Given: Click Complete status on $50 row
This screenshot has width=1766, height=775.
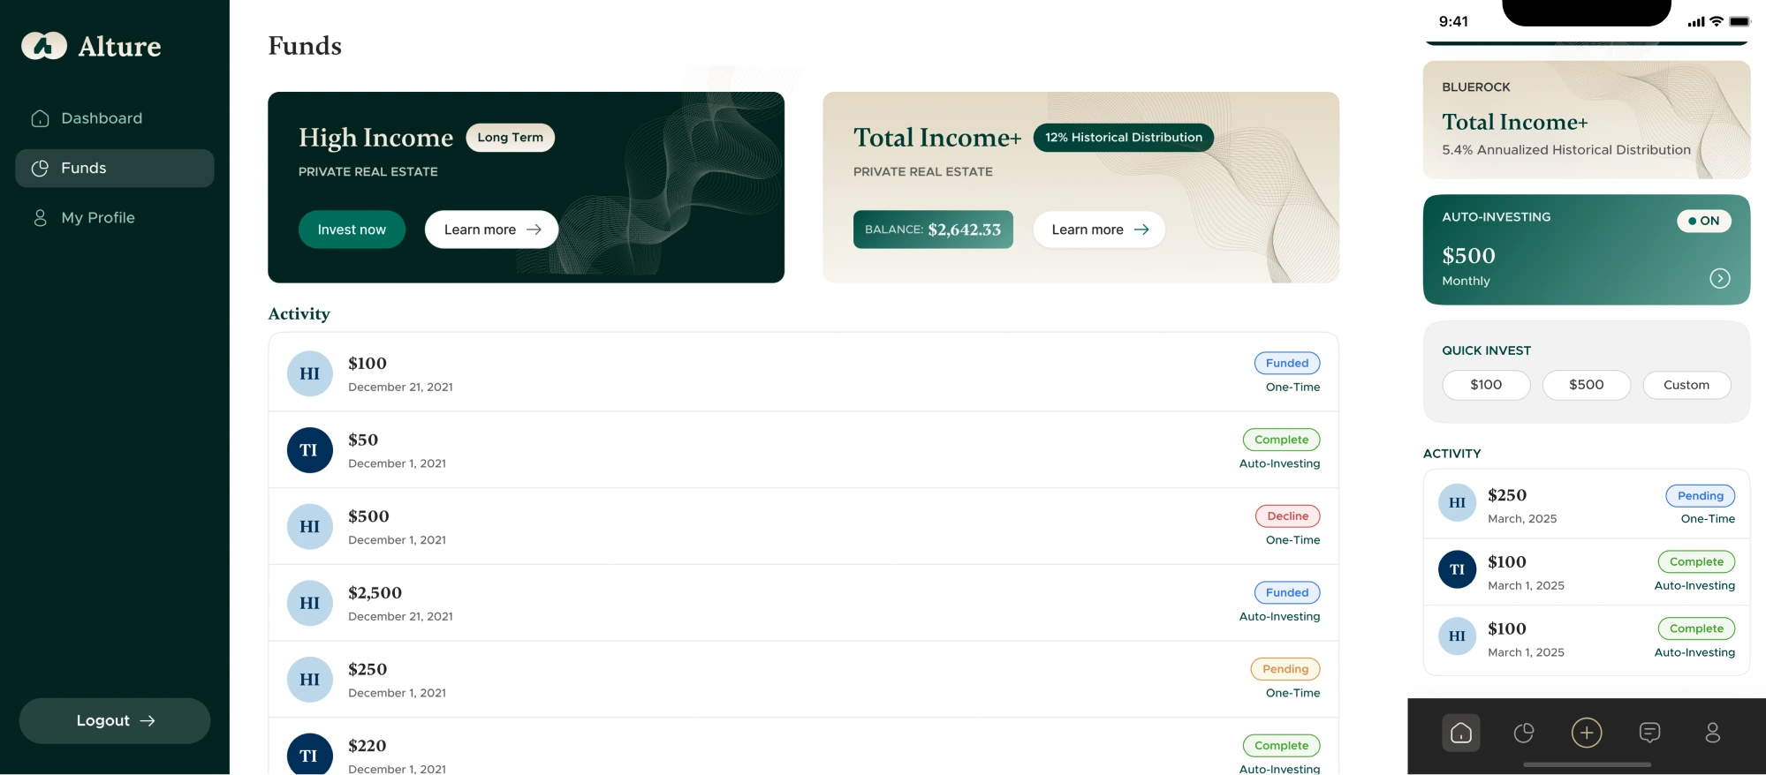Looking at the screenshot, I should click(x=1282, y=440).
